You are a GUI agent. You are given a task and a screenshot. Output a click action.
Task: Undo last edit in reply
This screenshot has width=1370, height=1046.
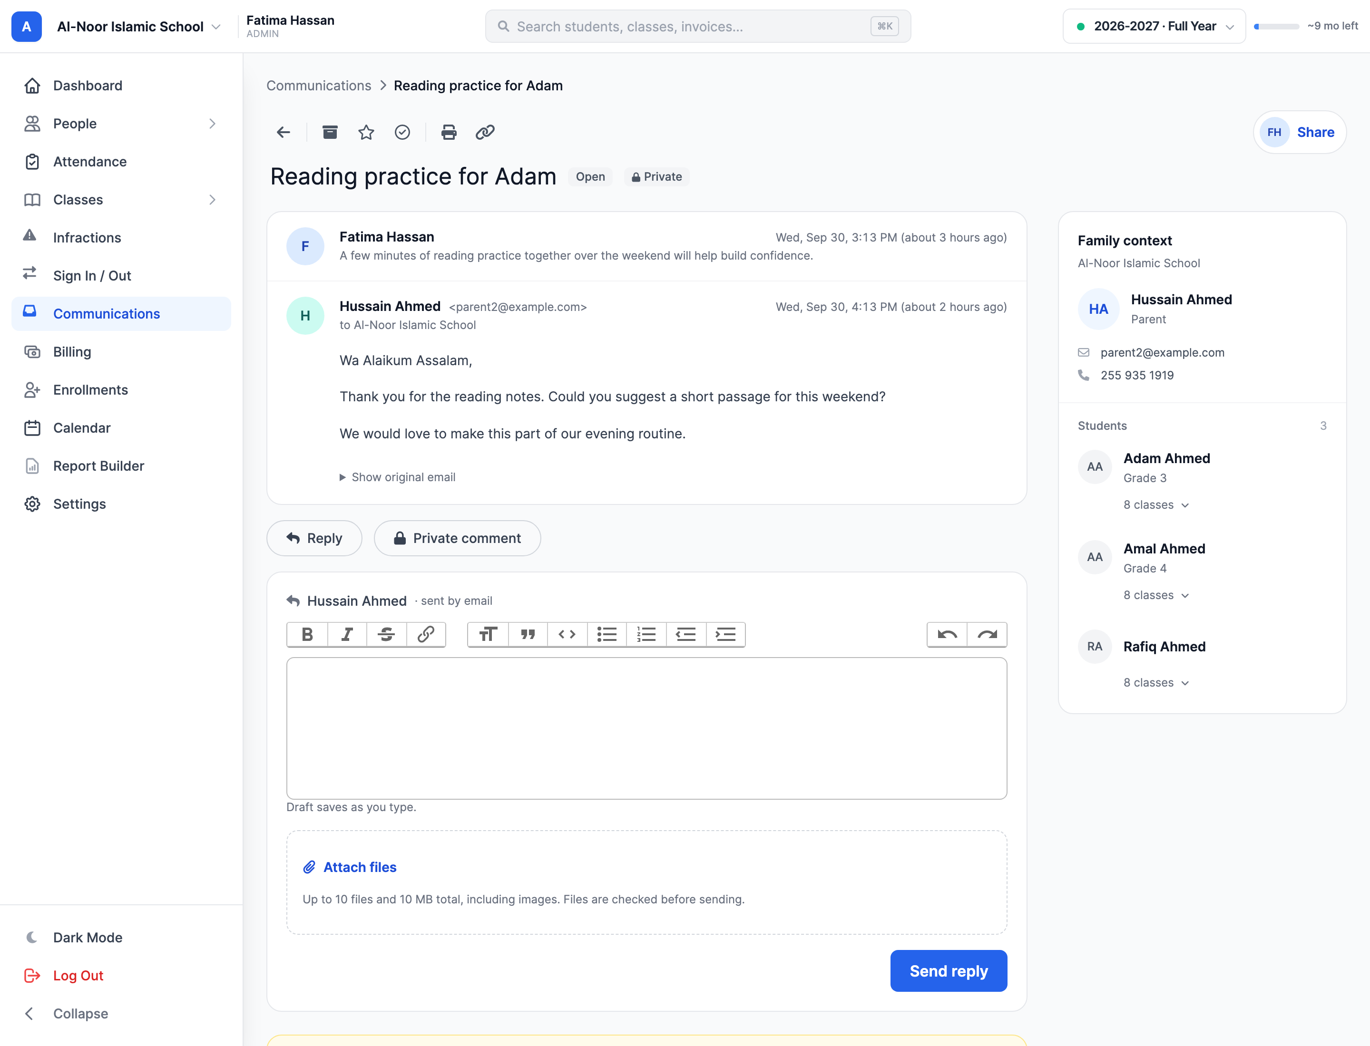947,634
